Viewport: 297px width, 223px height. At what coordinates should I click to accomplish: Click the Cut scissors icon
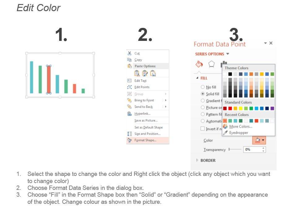pos(130,53)
